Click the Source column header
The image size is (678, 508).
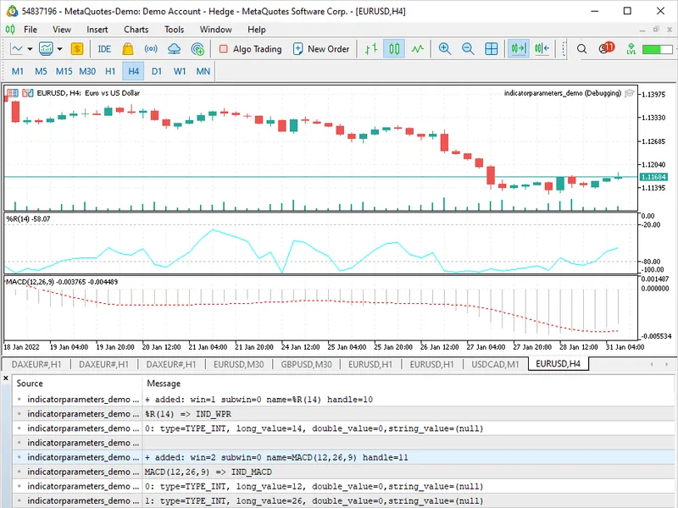tap(30, 384)
